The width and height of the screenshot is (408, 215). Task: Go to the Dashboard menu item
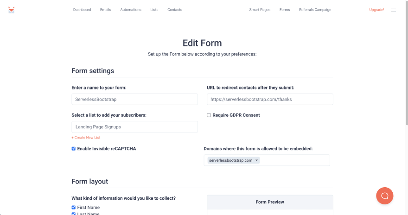click(x=82, y=10)
